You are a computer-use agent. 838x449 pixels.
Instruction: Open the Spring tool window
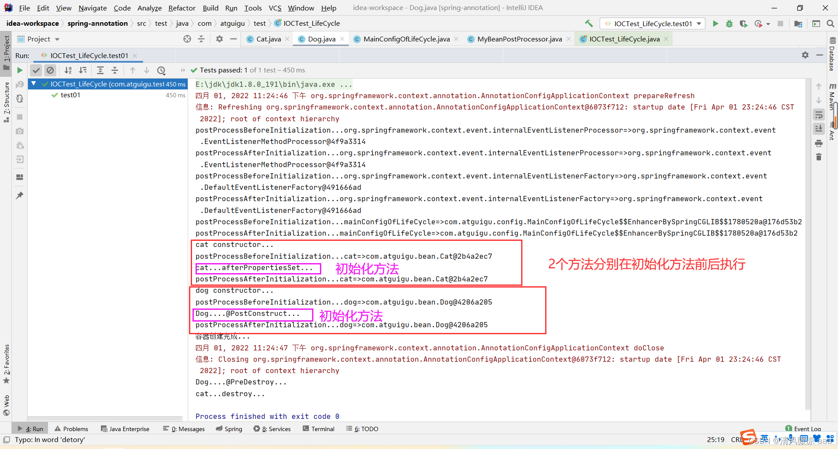229,429
